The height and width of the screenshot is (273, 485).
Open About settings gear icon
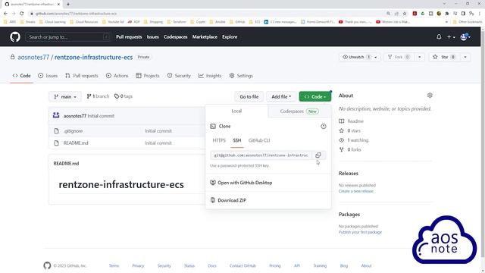430,96
